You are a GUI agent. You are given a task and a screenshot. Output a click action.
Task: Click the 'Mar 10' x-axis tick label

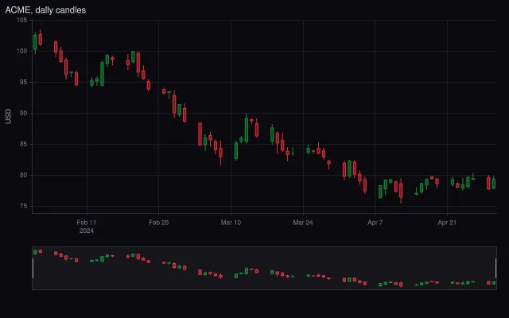(x=231, y=223)
